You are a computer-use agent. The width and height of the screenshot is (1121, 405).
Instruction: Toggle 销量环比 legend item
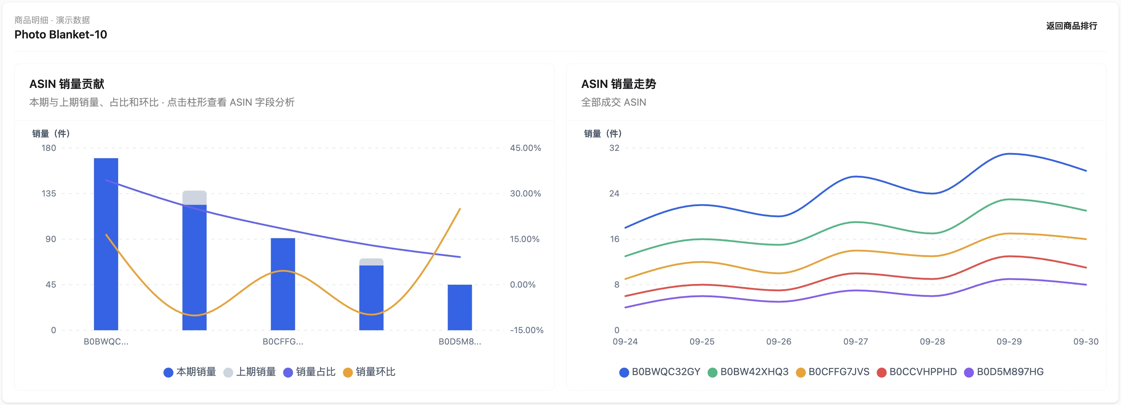pos(369,372)
